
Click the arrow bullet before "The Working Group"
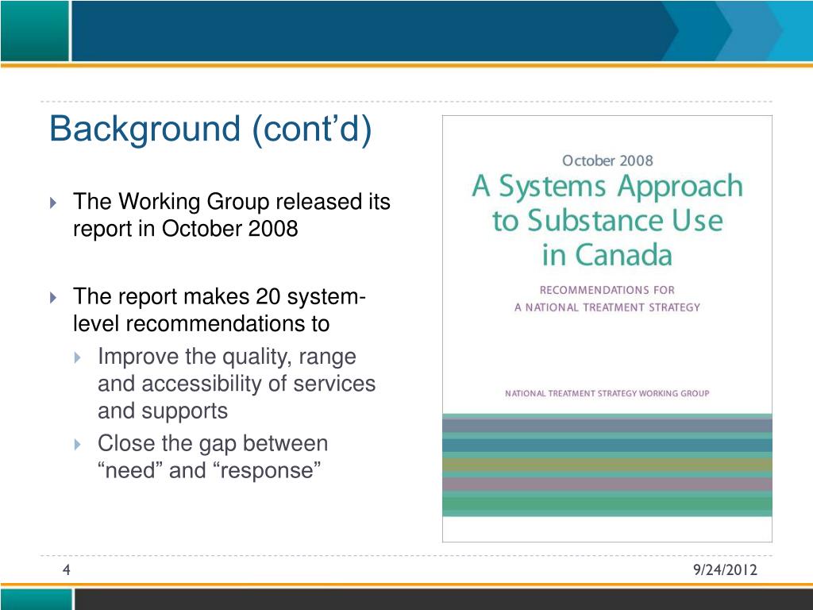click(53, 203)
